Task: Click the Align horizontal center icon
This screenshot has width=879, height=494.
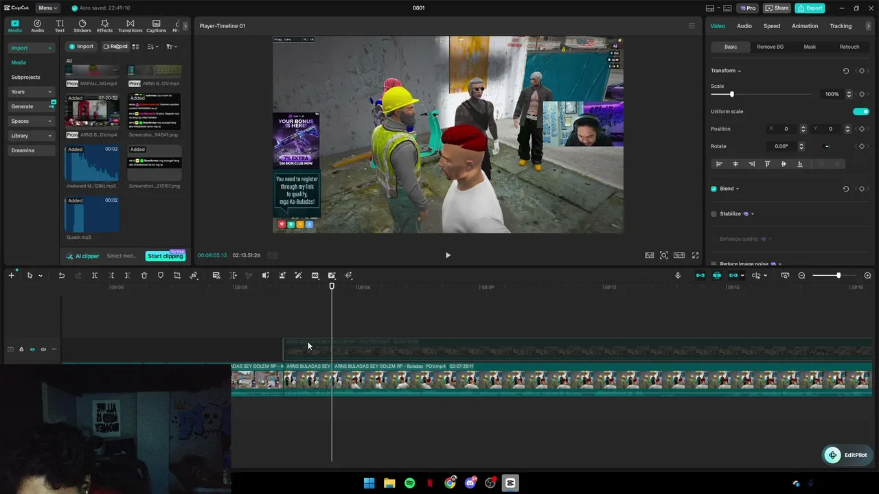Action: point(735,164)
